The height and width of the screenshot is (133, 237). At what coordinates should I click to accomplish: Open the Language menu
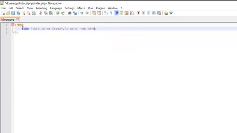(56, 8)
